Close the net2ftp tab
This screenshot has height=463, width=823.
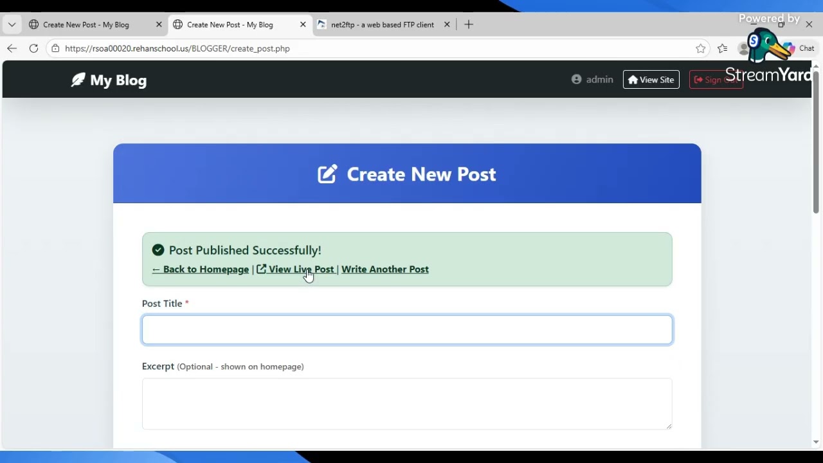click(447, 24)
